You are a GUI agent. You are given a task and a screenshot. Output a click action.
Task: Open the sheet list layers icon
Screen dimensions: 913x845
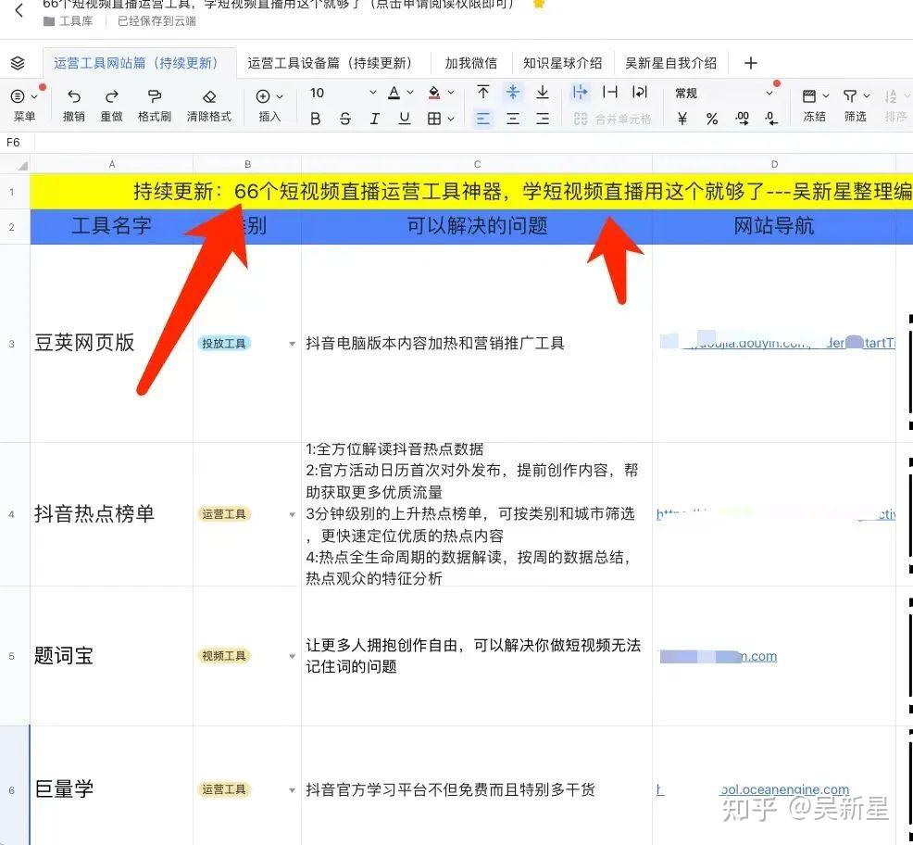18,63
